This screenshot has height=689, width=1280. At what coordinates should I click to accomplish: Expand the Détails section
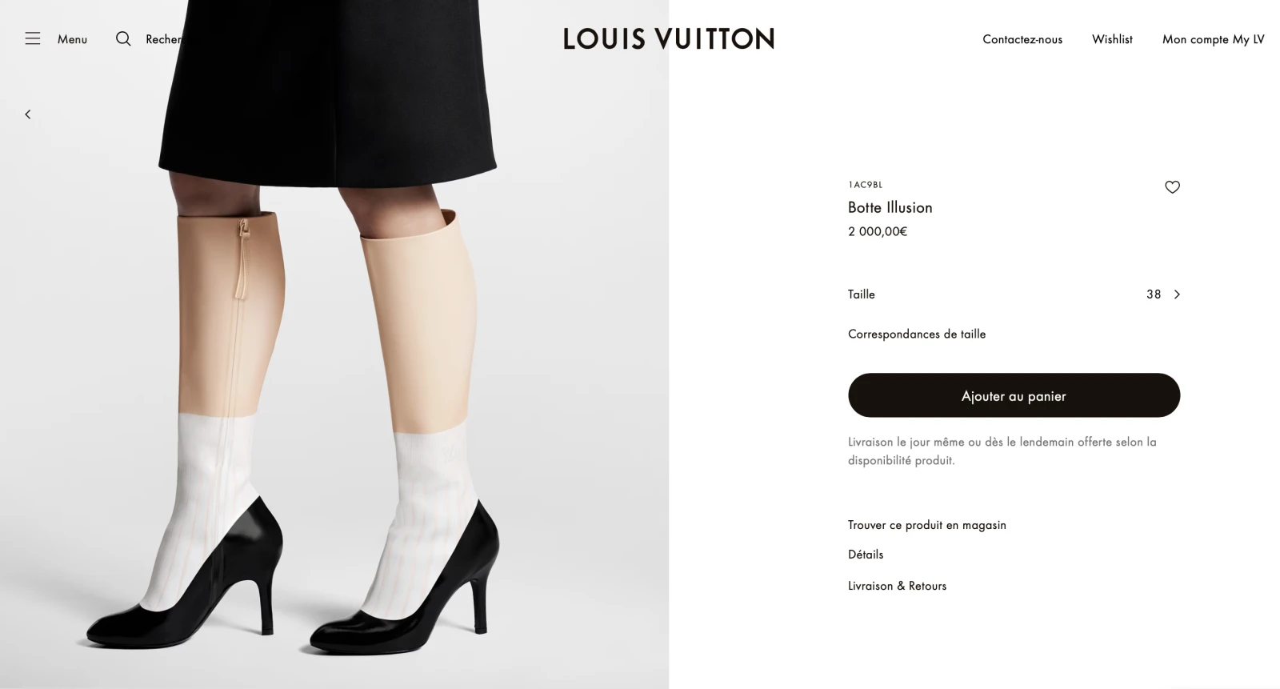[866, 555]
